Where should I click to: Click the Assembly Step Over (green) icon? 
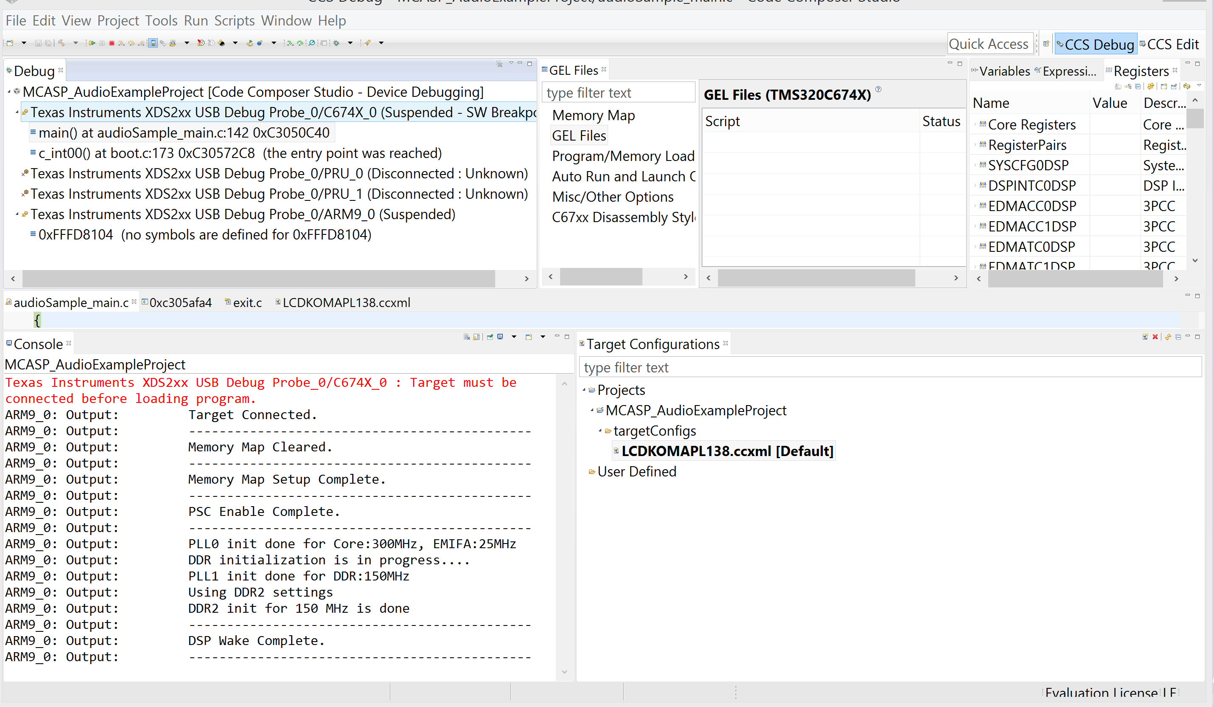click(300, 43)
